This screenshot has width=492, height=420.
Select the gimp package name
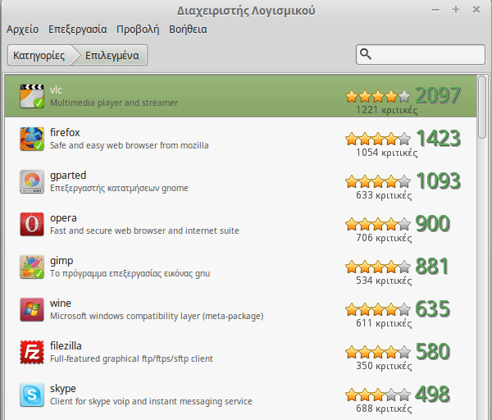click(x=61, y=261)
